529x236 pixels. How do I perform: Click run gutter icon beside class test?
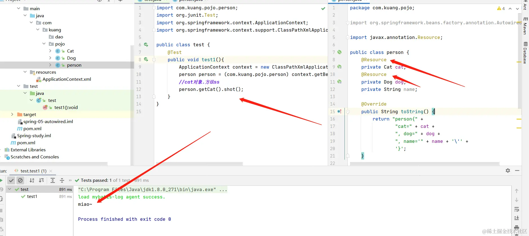(x=146, y=45)
